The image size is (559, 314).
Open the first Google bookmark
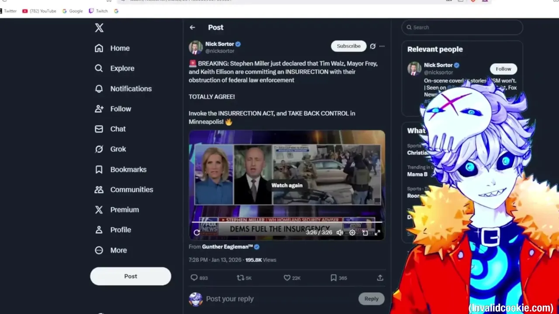point(72,11)
